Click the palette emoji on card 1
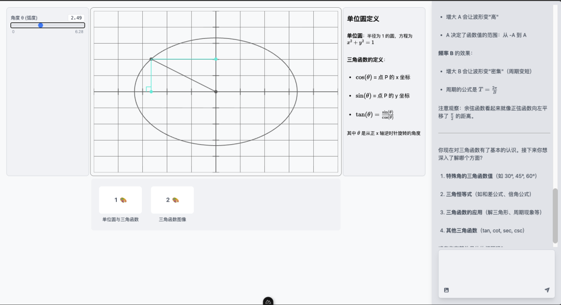Viewport: 561px width, 305px height. [x=124, y=200]
